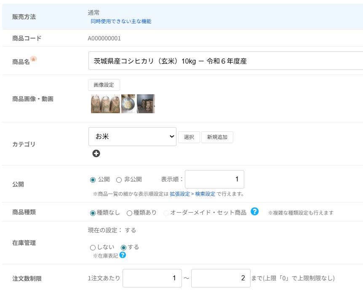Screen dimensions: 363x290
Task: Select 種類なし product type option
Action: click(93, 213)
